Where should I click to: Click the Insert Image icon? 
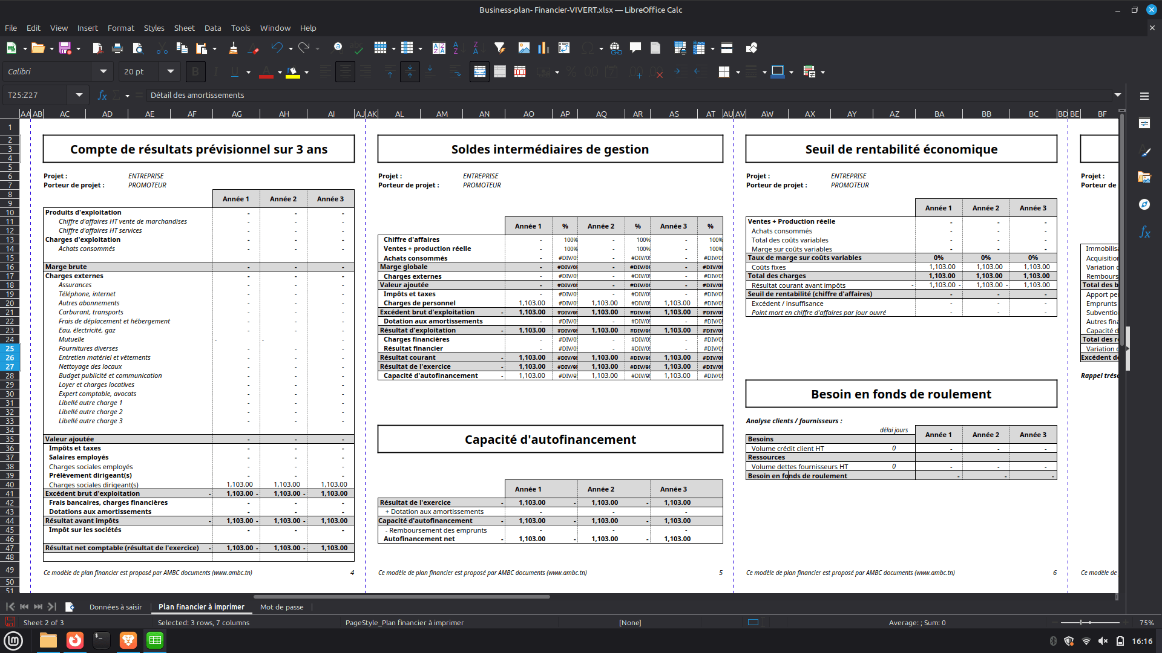click(524, 48)
